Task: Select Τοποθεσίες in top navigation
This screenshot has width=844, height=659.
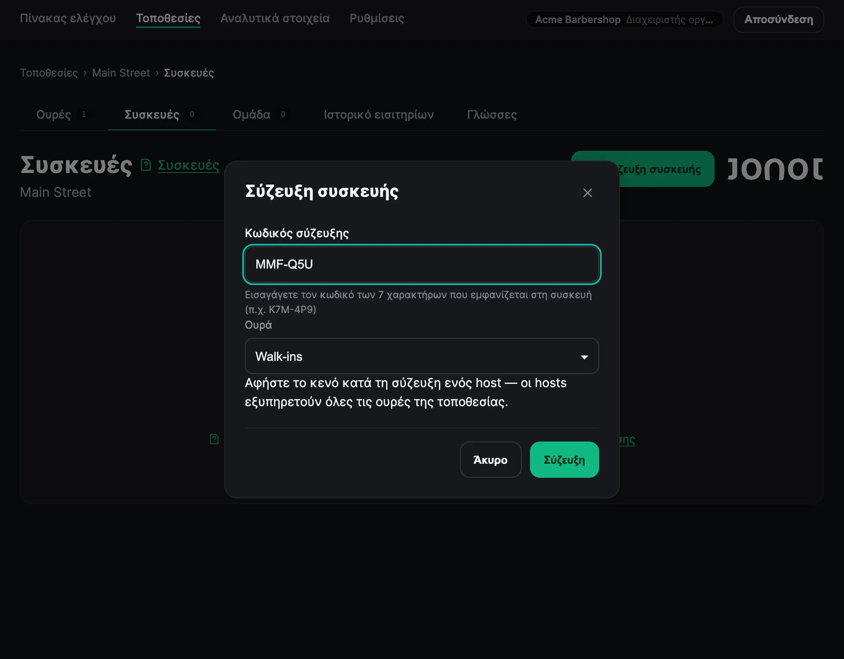Action: point(168,19)
